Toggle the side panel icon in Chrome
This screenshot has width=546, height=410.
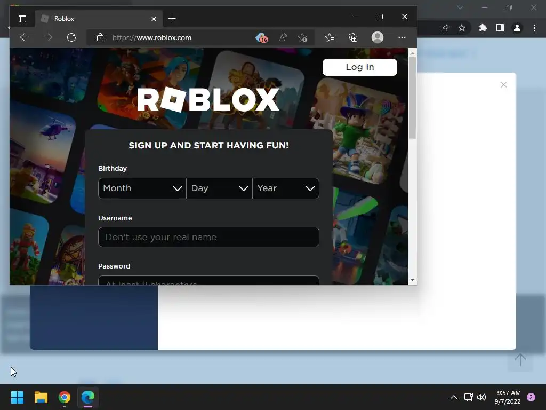(x=500, y=28)
